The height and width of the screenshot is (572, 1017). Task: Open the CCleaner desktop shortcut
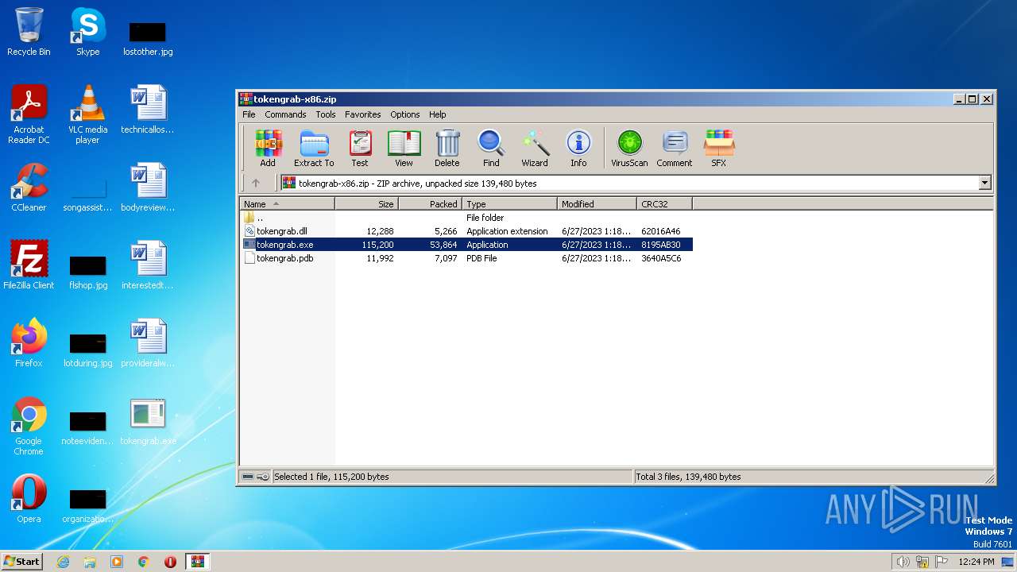click(29, 187)
